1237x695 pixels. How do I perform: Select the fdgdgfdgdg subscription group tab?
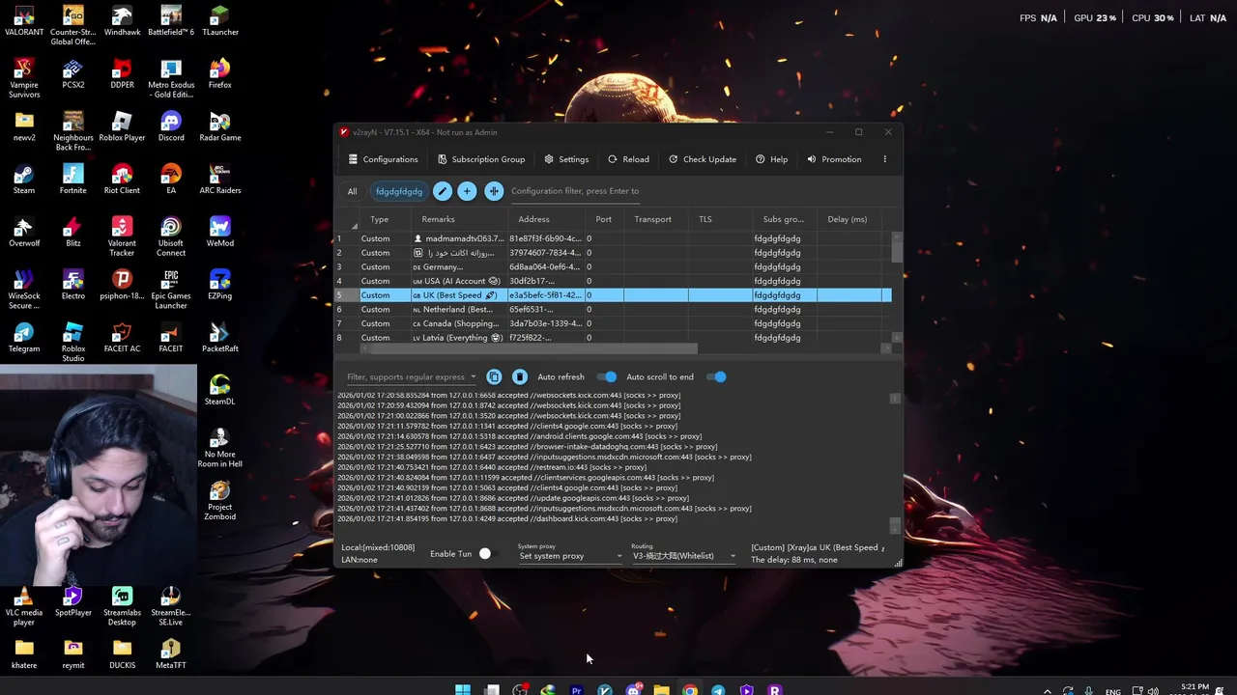399,191
